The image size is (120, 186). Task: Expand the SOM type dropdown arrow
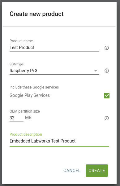tap(96, 71)
